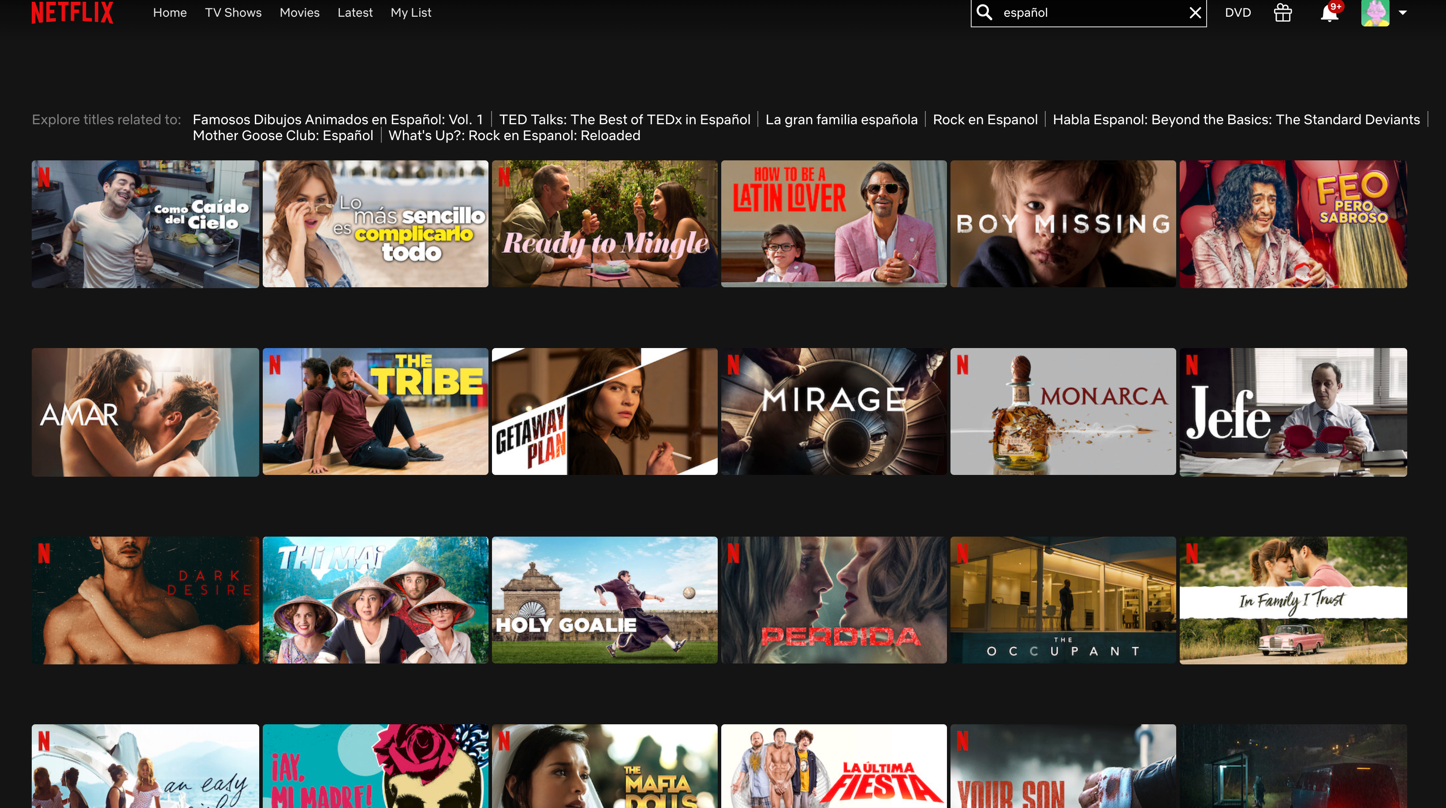This screenshot has width=1446, height=808.
Task: Open the Latest section
Action: (x=355, y=12)
